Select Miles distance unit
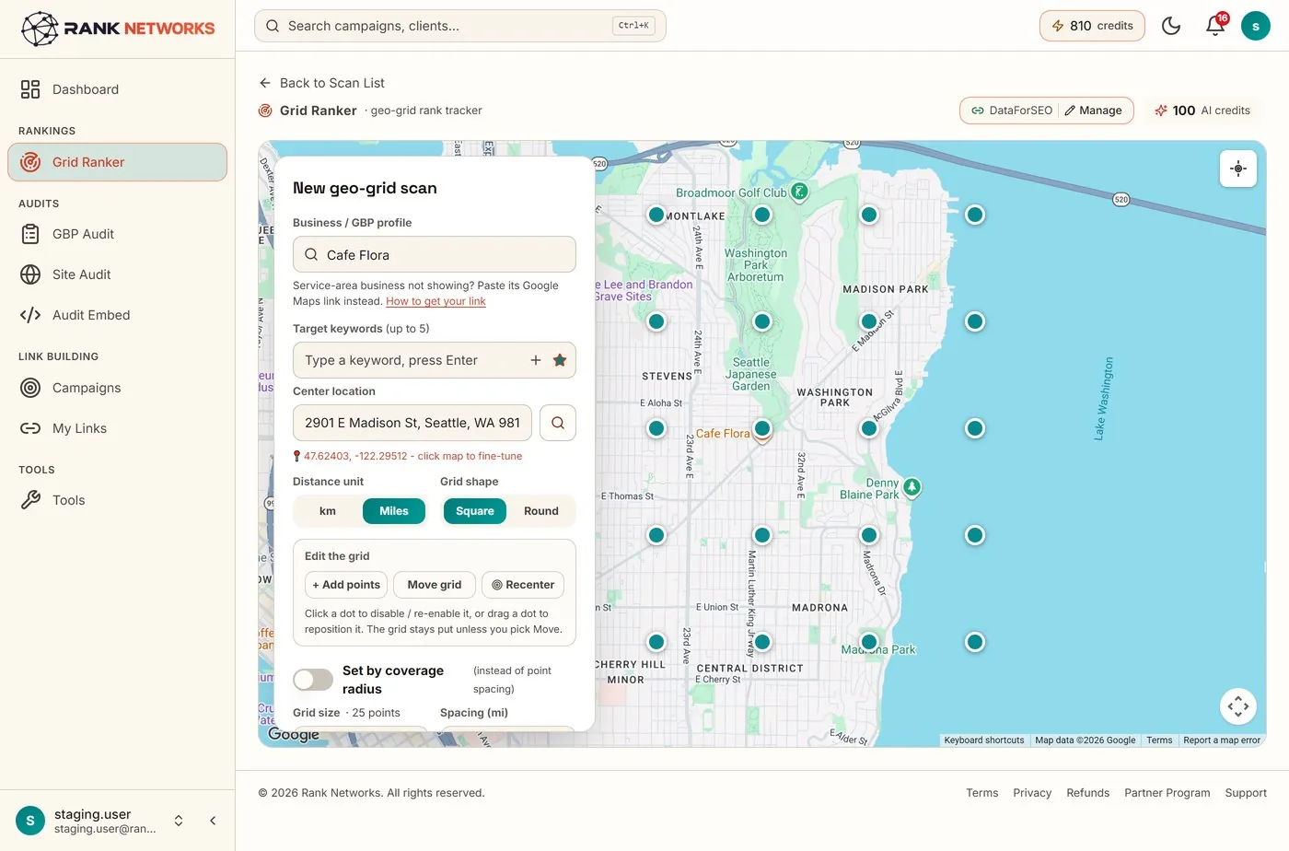 point(394,511)
